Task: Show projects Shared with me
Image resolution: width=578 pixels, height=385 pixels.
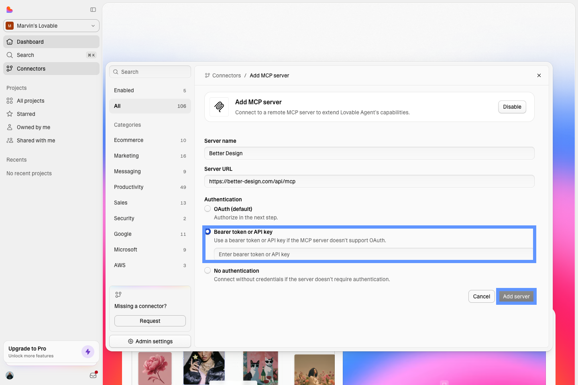Action: (x=51, y=140)
